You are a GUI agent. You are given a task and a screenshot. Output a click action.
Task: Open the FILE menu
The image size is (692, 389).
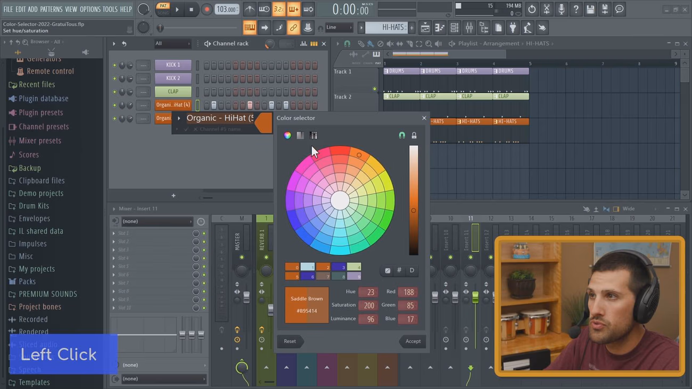click(8, 9)
